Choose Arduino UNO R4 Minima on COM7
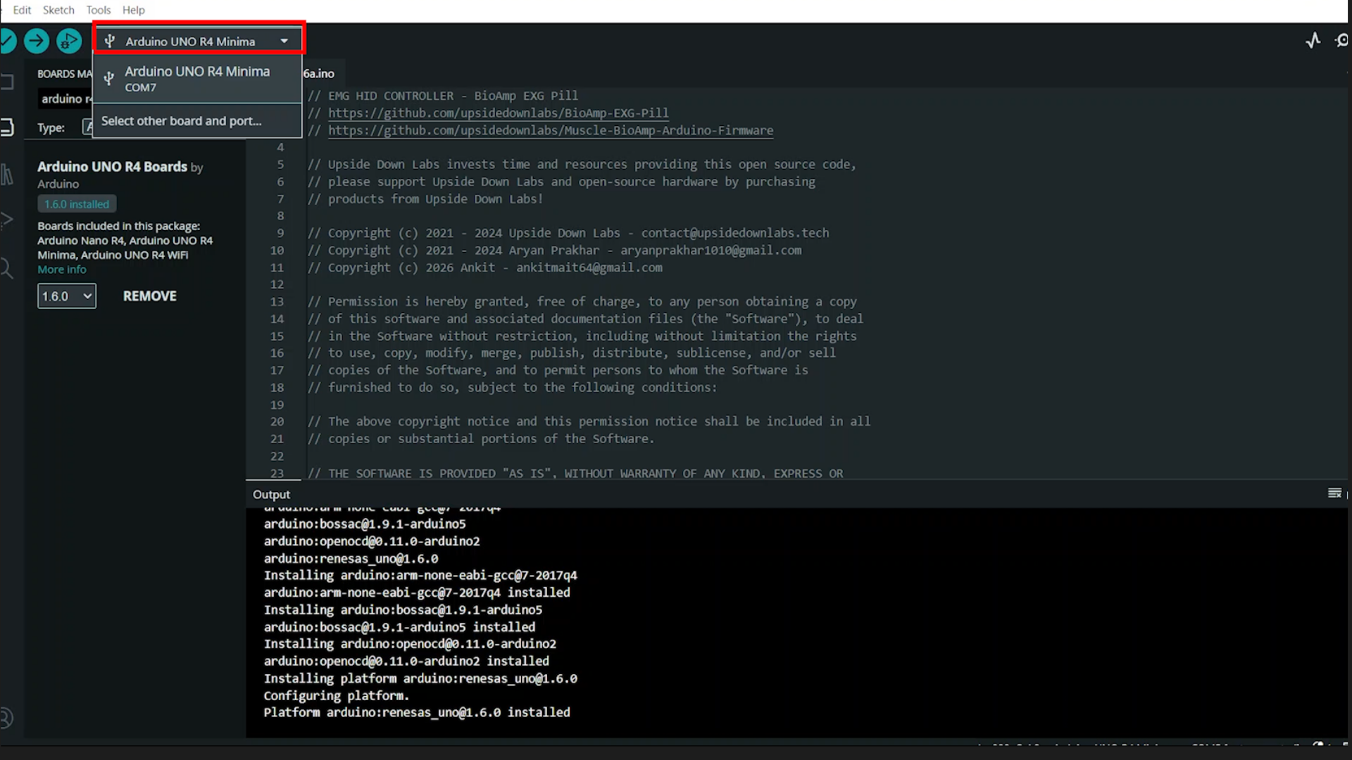Screen dimensions: 1352x760 (197, 79)
